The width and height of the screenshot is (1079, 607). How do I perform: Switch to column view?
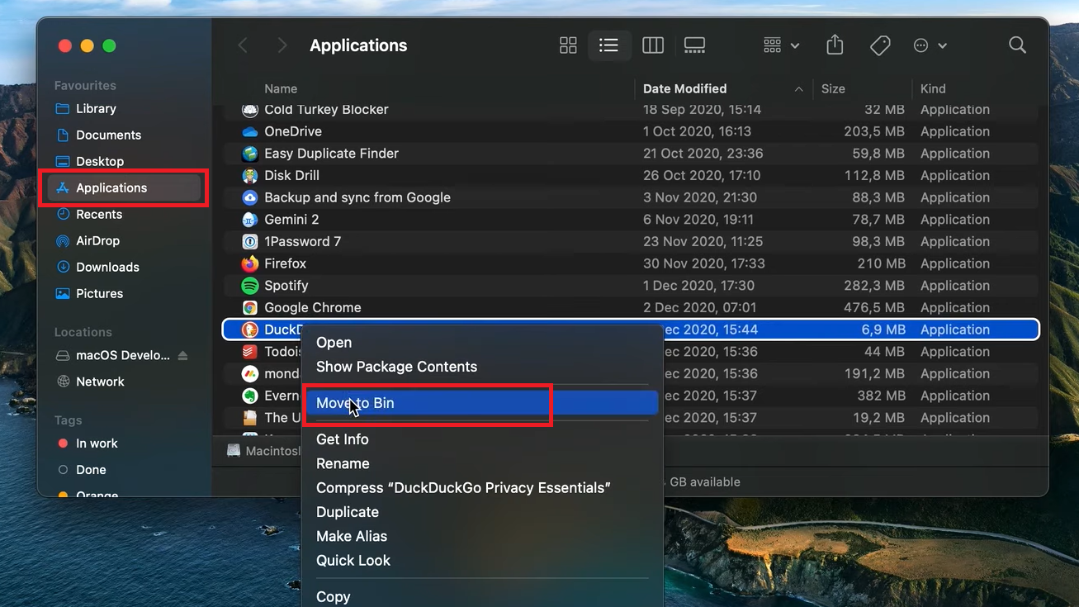653,45
